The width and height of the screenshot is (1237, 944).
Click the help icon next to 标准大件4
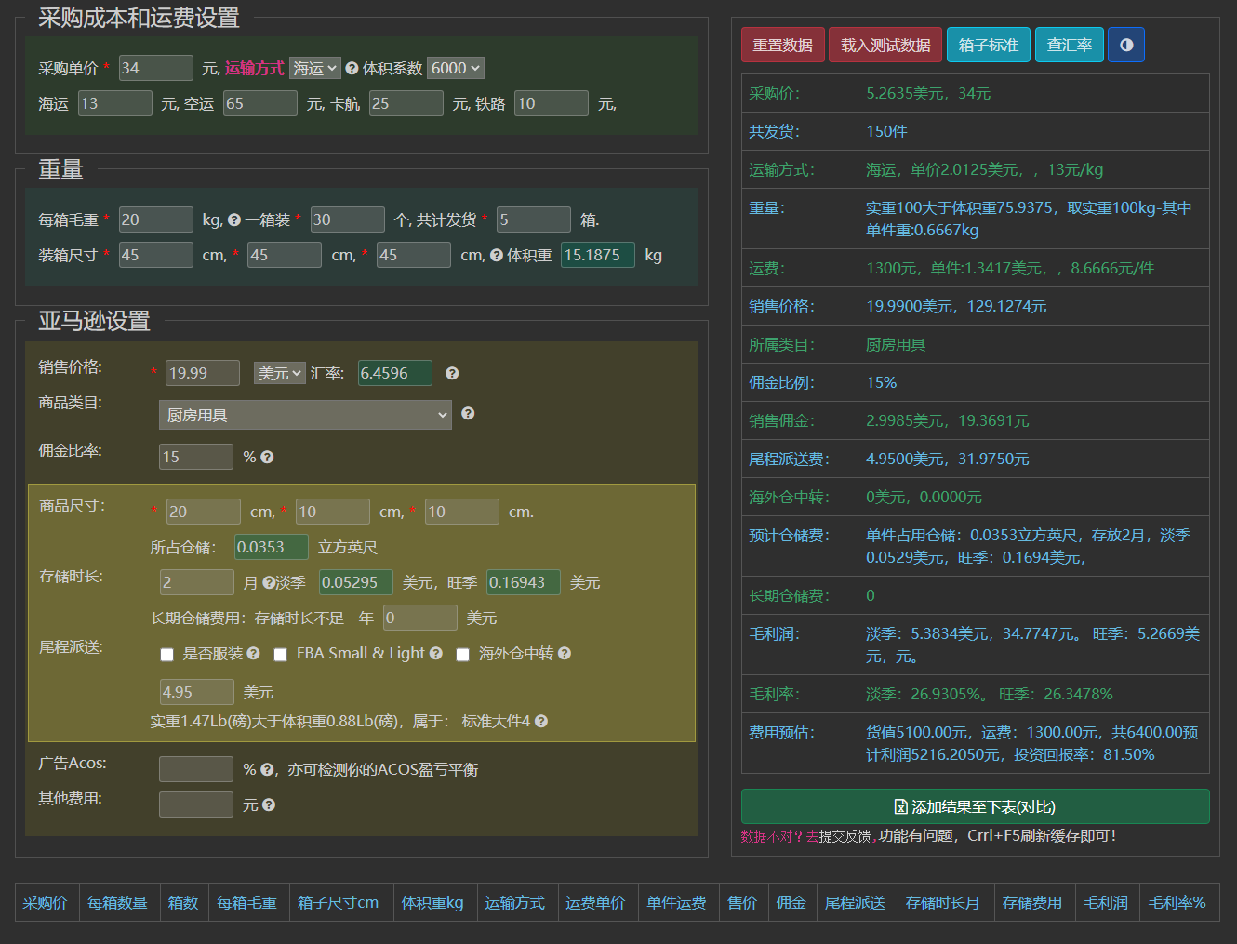(x=540, y=721)
